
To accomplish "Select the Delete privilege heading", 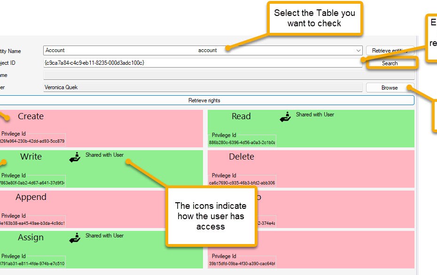I will (x=242, y=156).
